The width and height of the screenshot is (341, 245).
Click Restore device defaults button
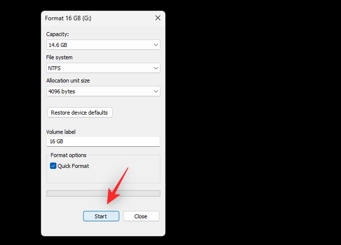click(x=80, y=113)
